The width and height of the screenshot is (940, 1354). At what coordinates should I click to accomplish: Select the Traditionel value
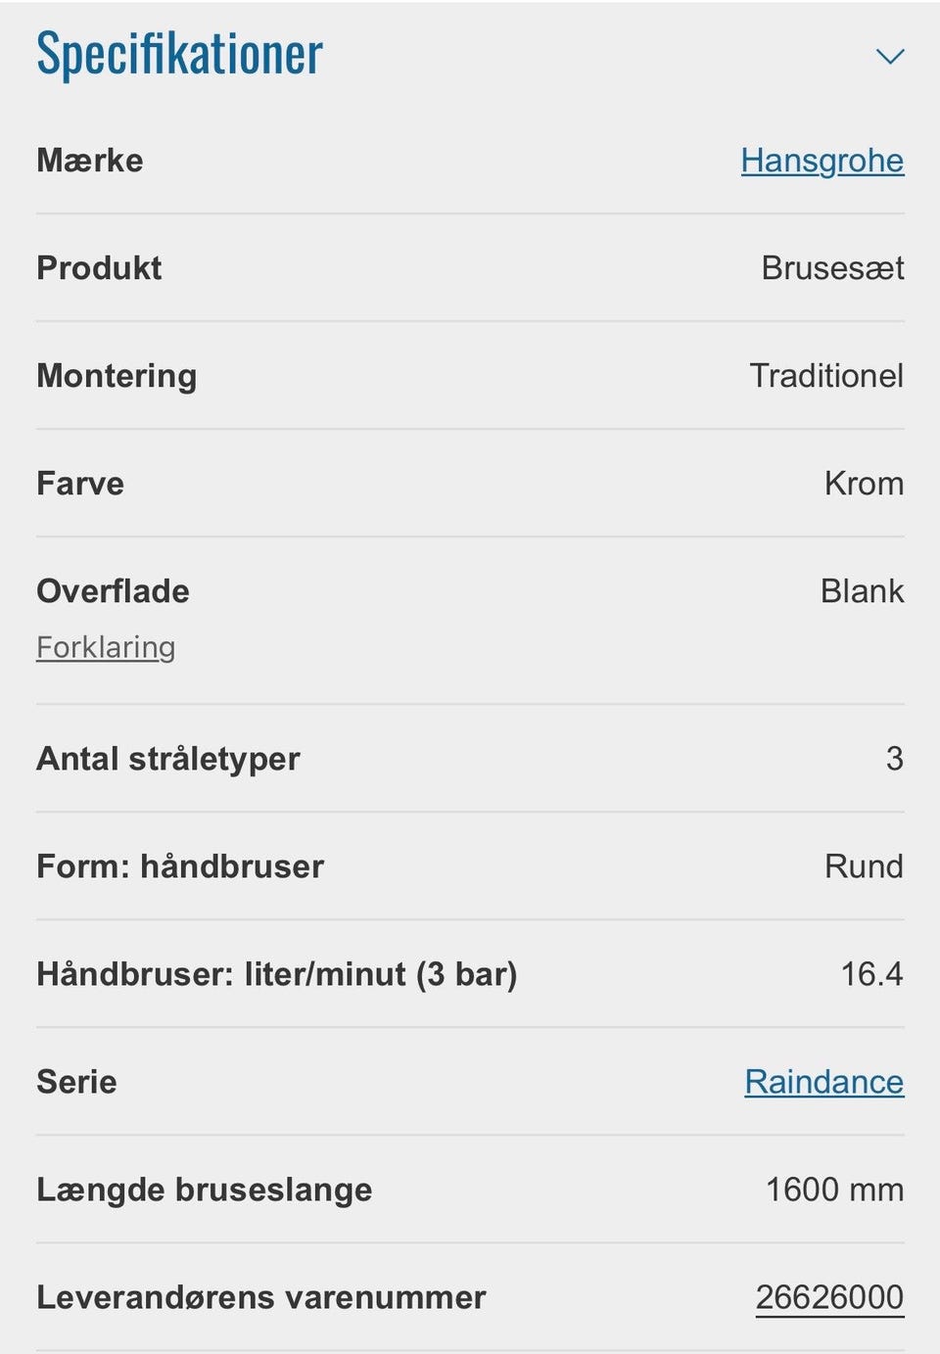point(826,376)
